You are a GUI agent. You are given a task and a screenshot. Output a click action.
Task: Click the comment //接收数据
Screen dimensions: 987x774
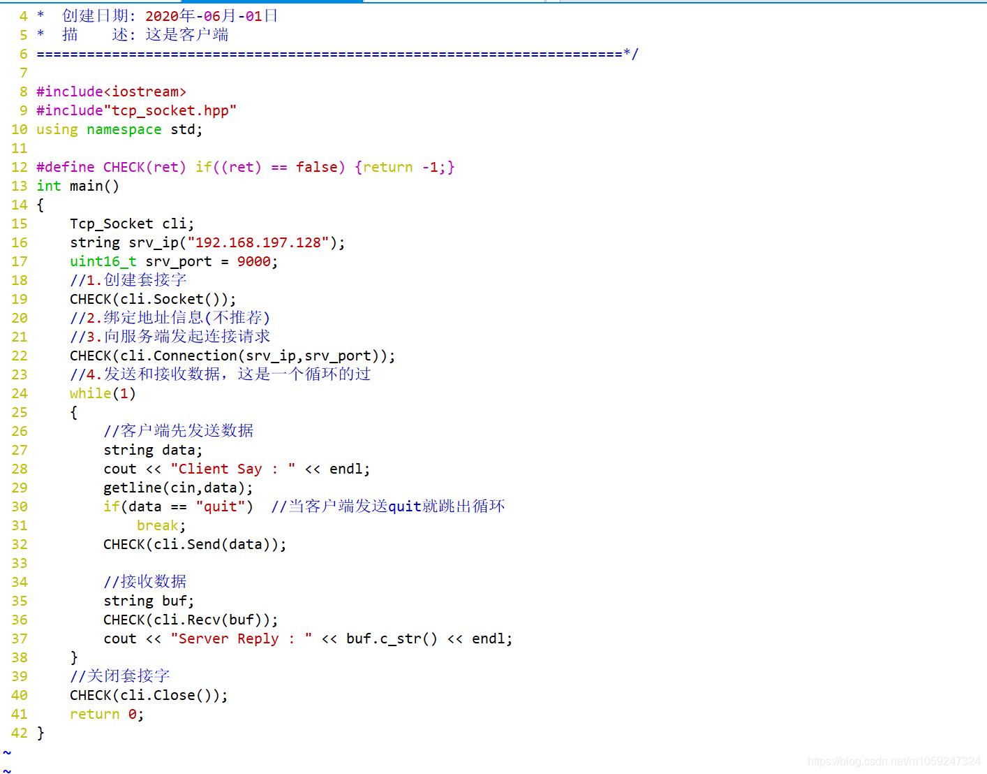click(144, 581)
